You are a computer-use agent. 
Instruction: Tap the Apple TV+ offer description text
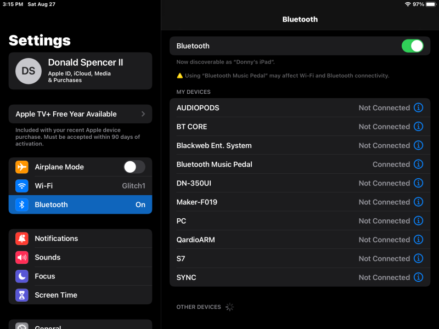78,137
